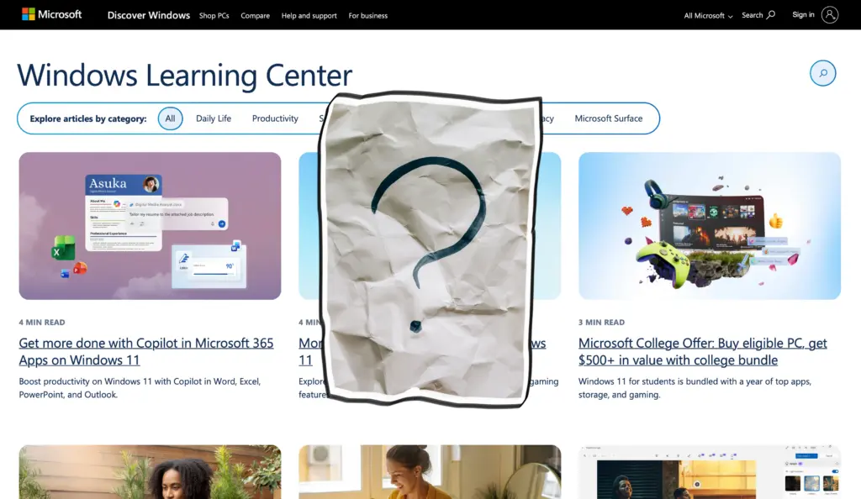Filter articles by Productivity
861x499 pixels.
[275, 118]
